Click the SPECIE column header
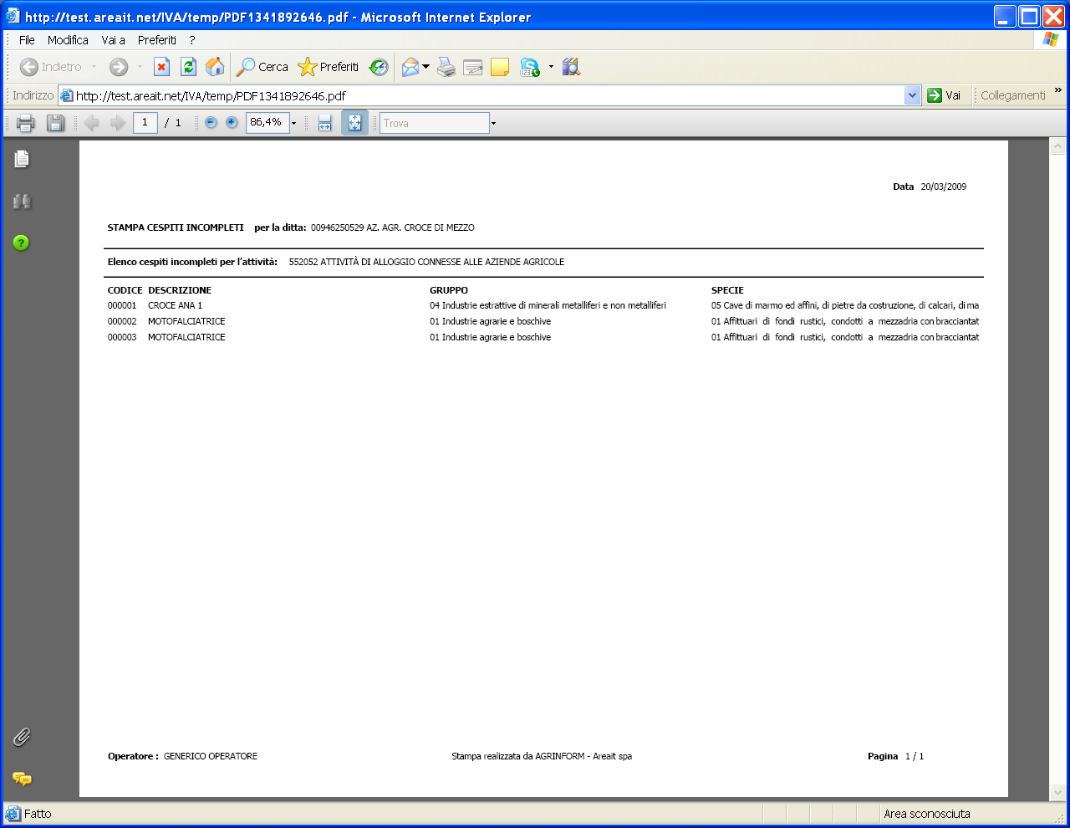The width and height of the screenshot is (1070, 828). (727, 291)
